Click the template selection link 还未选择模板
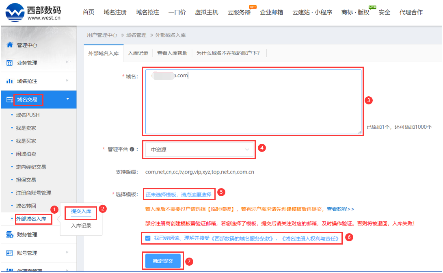The image size is (443, 273). click(x=179, y=195)
